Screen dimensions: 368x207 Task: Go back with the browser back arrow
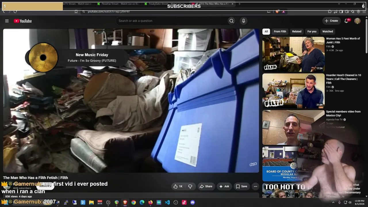[x=4, y=11]
